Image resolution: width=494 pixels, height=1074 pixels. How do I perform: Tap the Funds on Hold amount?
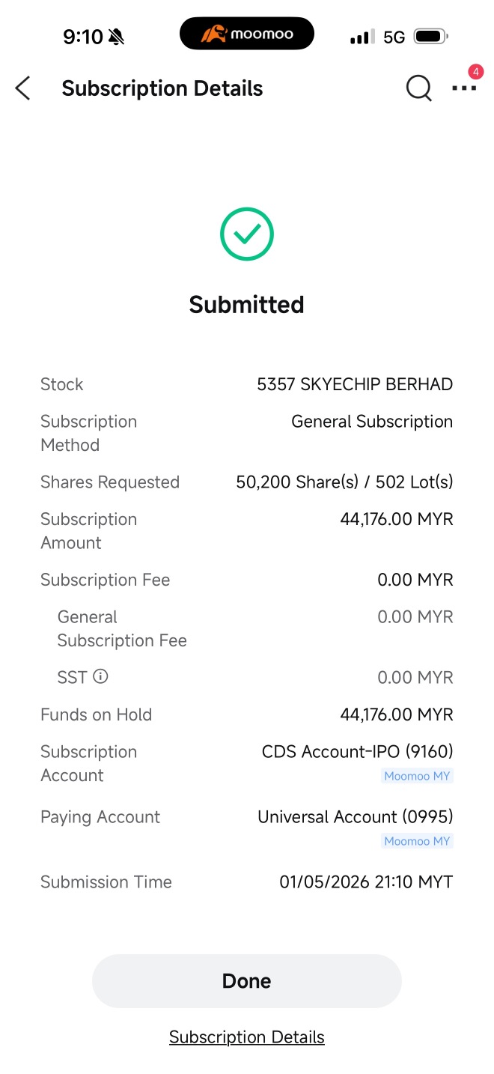[397, 715]
